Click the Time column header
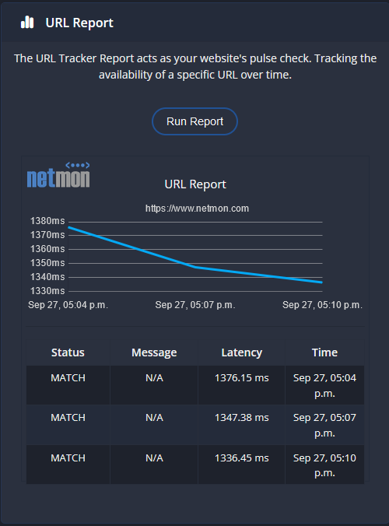The width and height of the screenshot is (389, 526). click(x=324, y=352)
